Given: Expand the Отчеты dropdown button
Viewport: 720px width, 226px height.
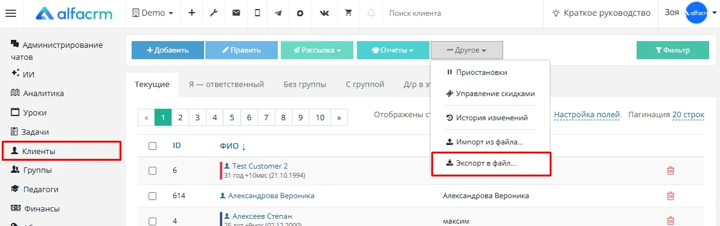Looking at the screenshot, I should pyautogui.click(x=393, y=50).
